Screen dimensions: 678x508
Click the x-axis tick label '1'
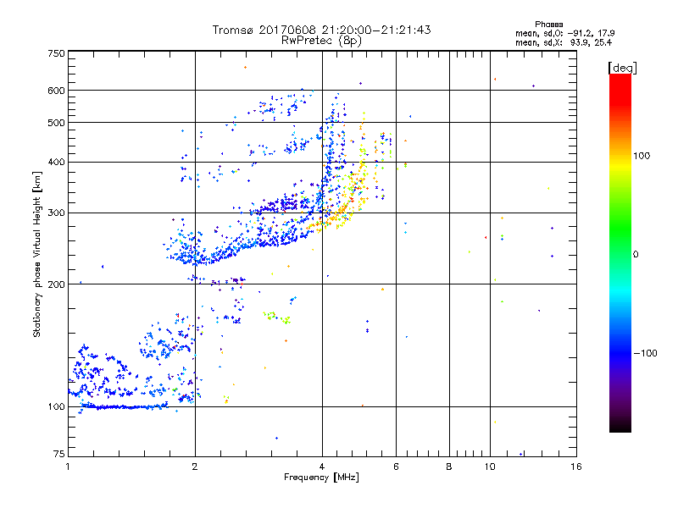68,467
